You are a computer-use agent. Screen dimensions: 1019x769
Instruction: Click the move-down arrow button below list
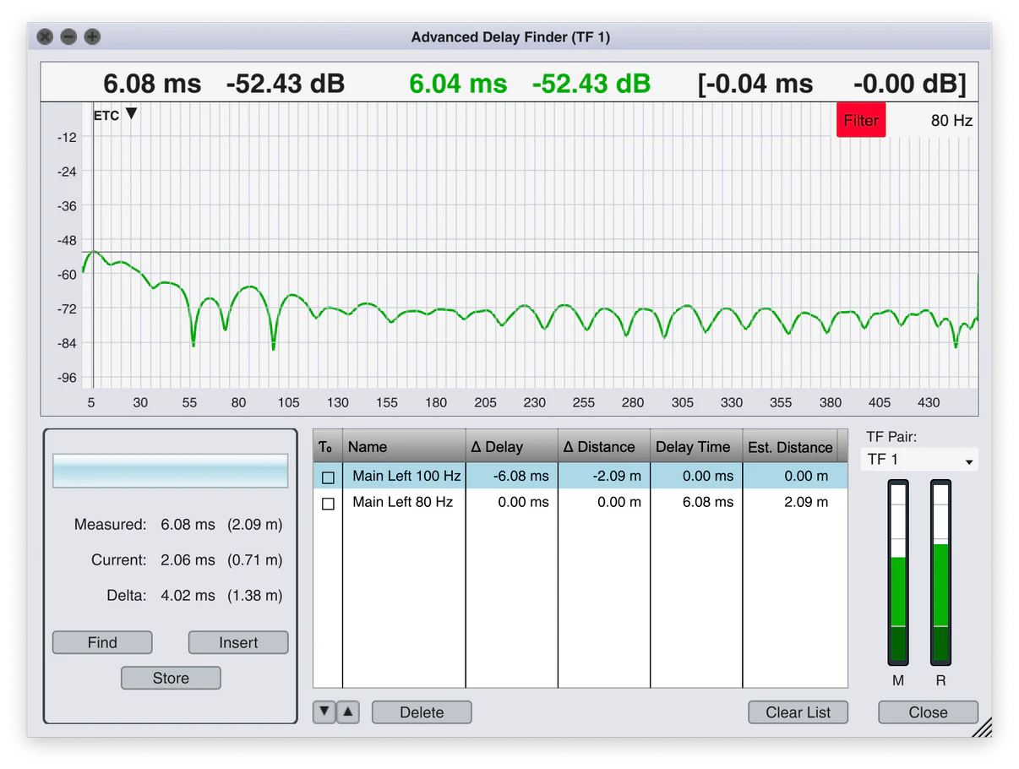pos(324,712)
